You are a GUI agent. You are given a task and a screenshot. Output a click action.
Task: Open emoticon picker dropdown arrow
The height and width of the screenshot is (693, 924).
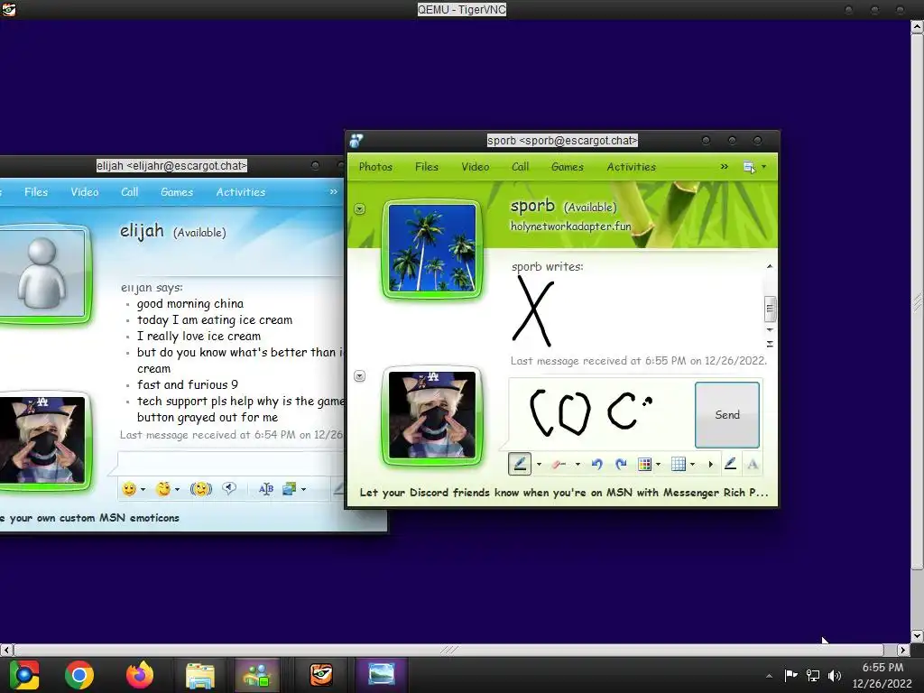pos(143,489)
